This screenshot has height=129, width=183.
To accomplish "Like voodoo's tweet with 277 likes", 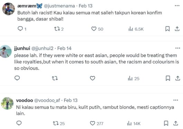I will (93, 123).
